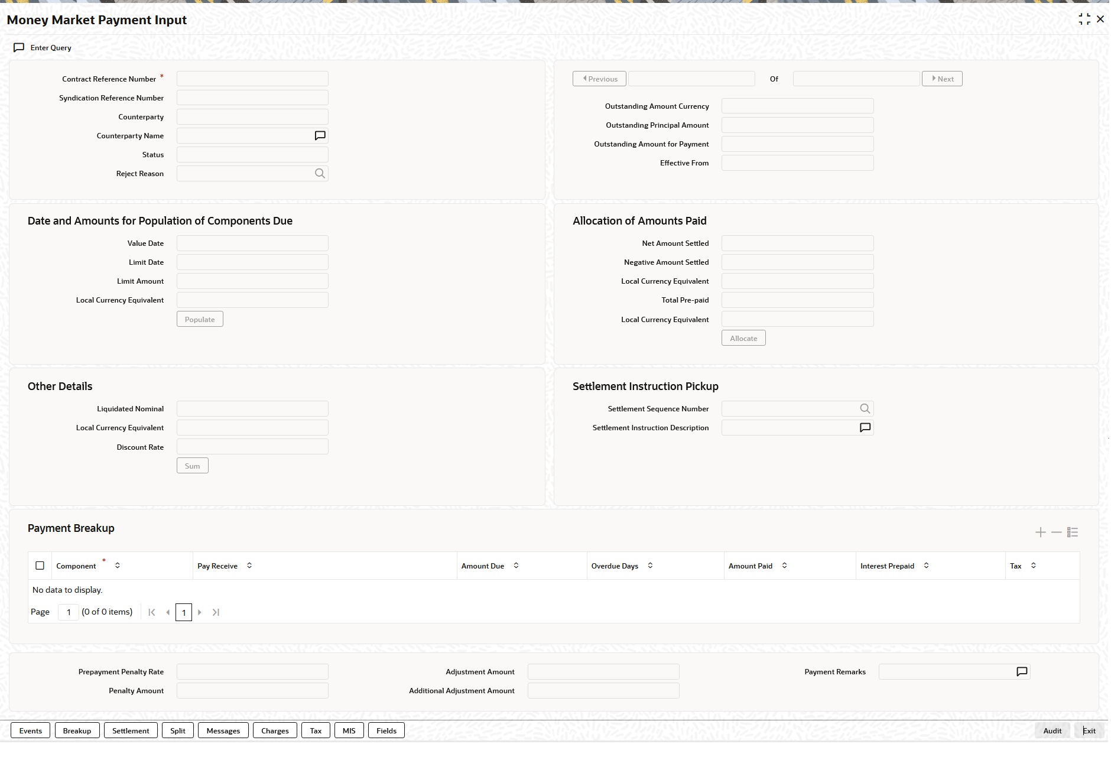The image size is (1111, 773).
Task: Sort by Tax column
Action: (x=1033, y=566)
